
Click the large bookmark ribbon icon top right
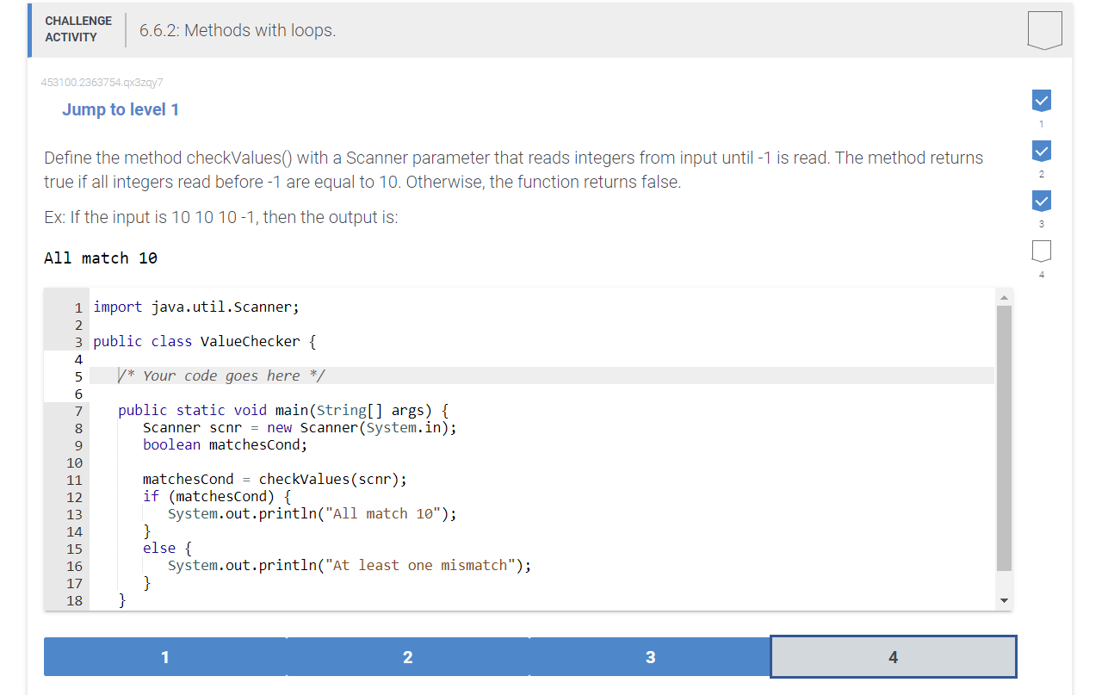[1043, 29]
